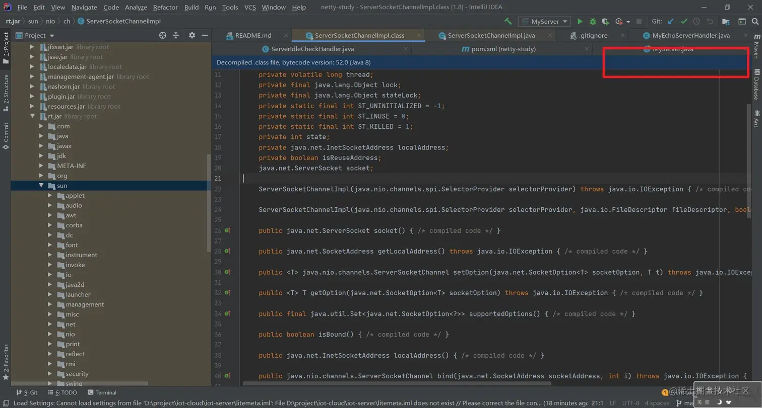Image resolution: width=762 pixels, height=408 pixels.
Task: Toggle the 1: Project side panel button
Action: coord(6,48)
